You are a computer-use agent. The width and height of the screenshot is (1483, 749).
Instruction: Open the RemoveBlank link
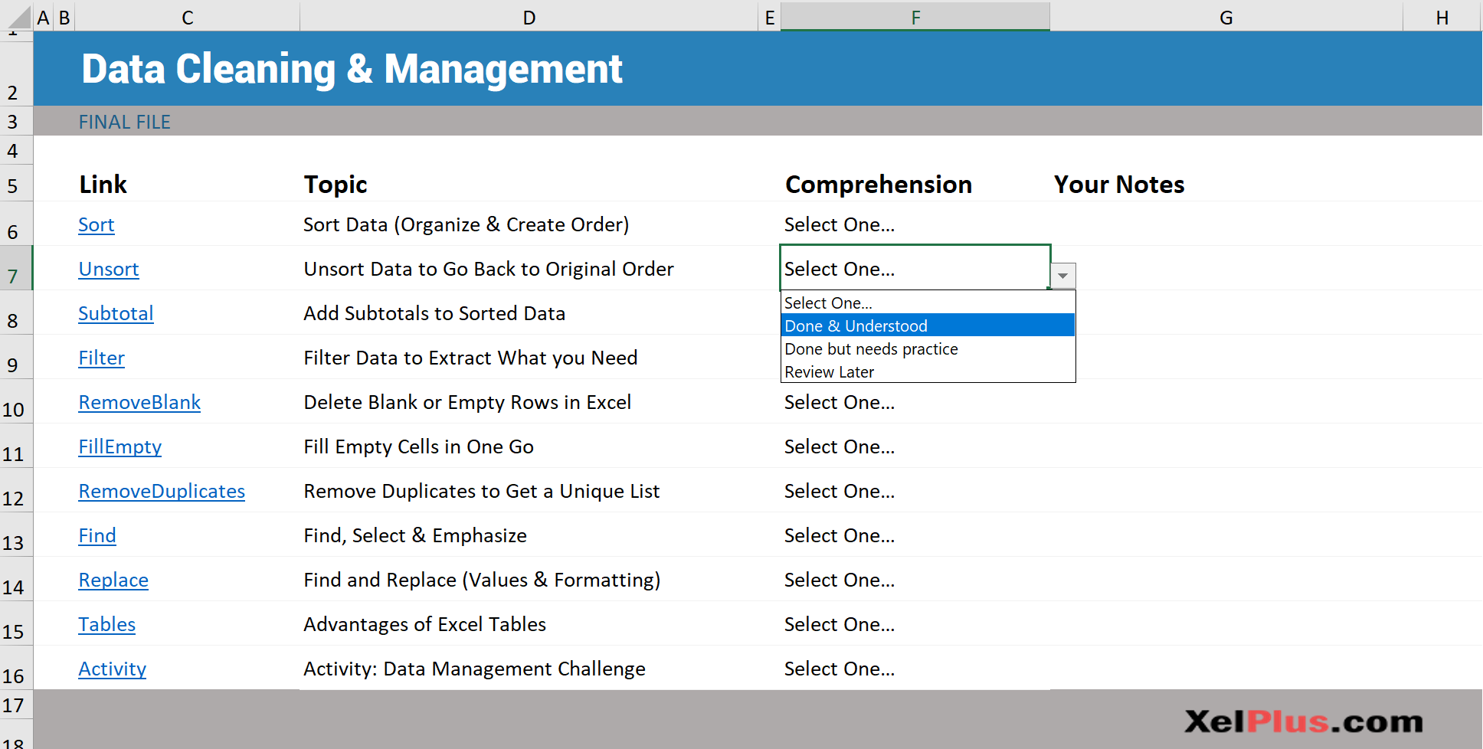139,402
